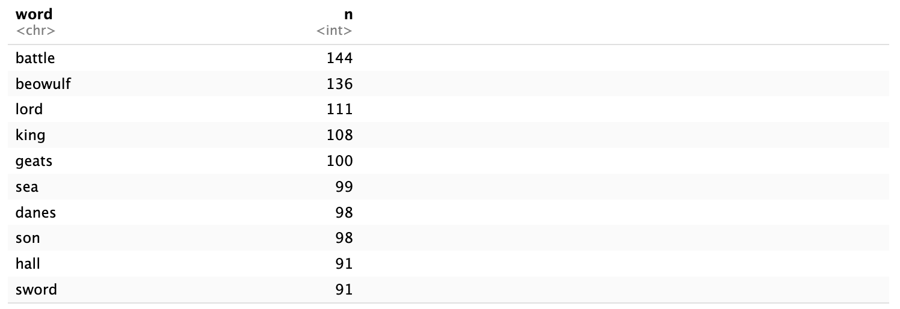Select the count cell showing 100
The image size is (900, 309).
[339, 161]
